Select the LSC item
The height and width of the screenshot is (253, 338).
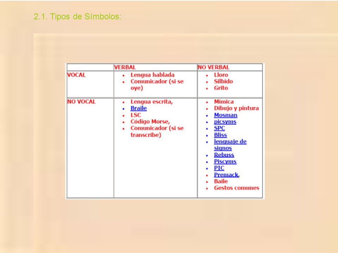coord(136,115)
